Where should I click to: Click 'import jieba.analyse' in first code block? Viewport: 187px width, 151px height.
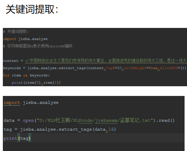click(25, 39)
